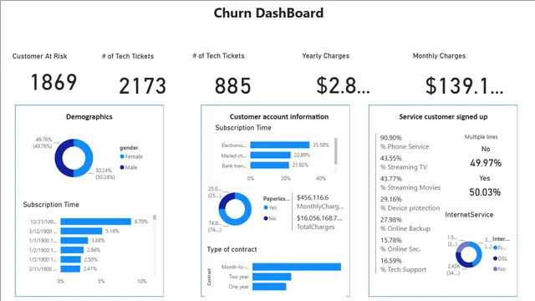Select the 29.16% Device protection value

[x=391, y=199]
